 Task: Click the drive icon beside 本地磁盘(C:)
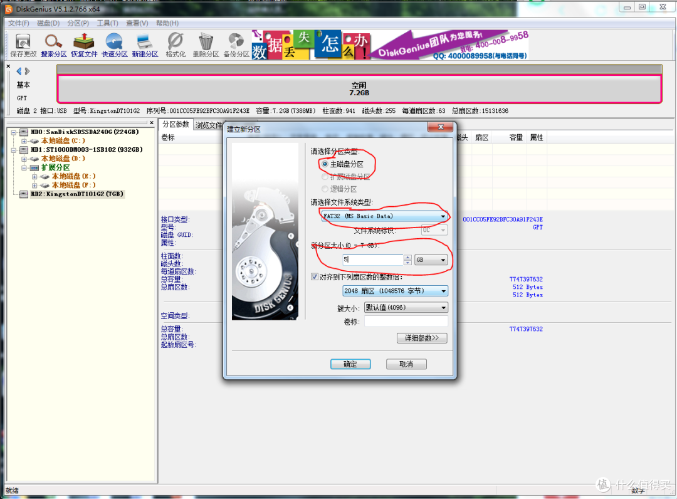(34, 141)
